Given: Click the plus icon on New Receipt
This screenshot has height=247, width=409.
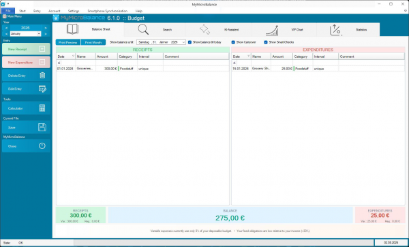Looking at the screenshot, I should tap(42, 49).
